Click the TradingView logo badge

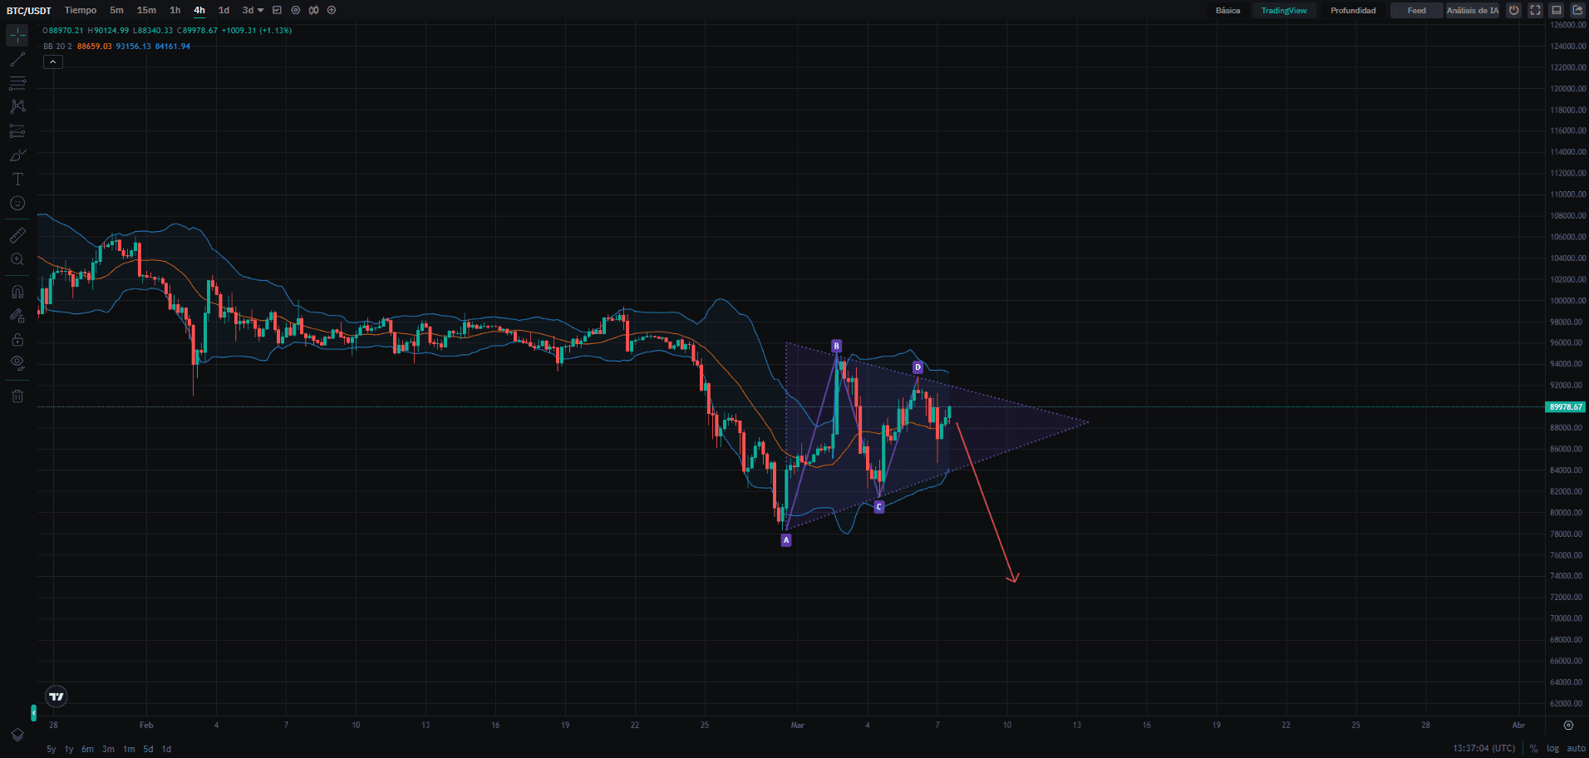pyautogui.click(x=56, y=696)
